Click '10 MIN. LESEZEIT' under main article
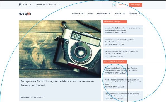Image resolution: width=166 pixels, height=102 pixels. (37, 98)
